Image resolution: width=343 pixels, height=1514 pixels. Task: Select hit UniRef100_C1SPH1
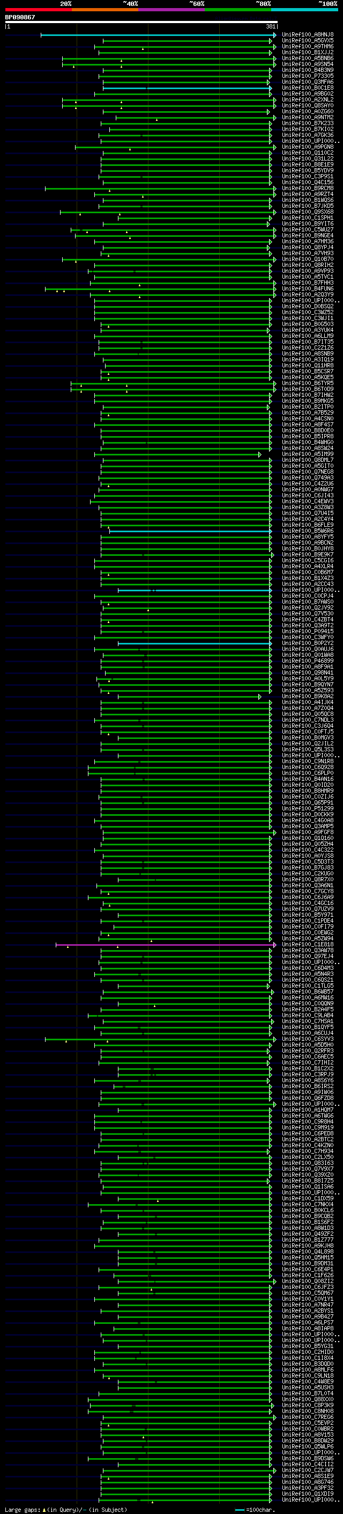[x=308, y=218]
